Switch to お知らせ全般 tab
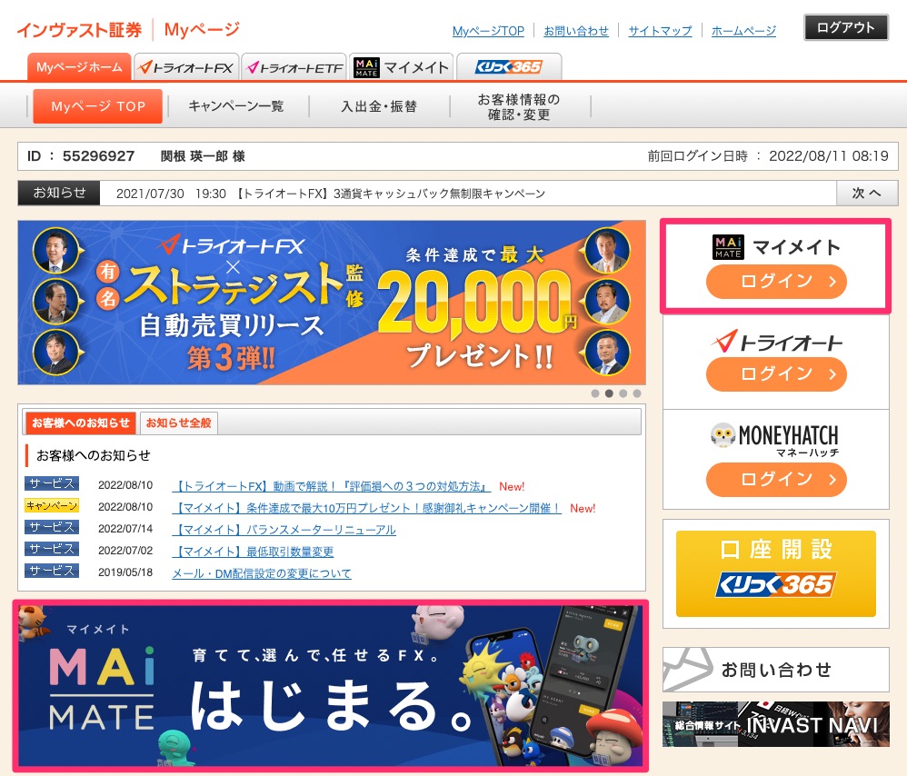 click(178, 423)
